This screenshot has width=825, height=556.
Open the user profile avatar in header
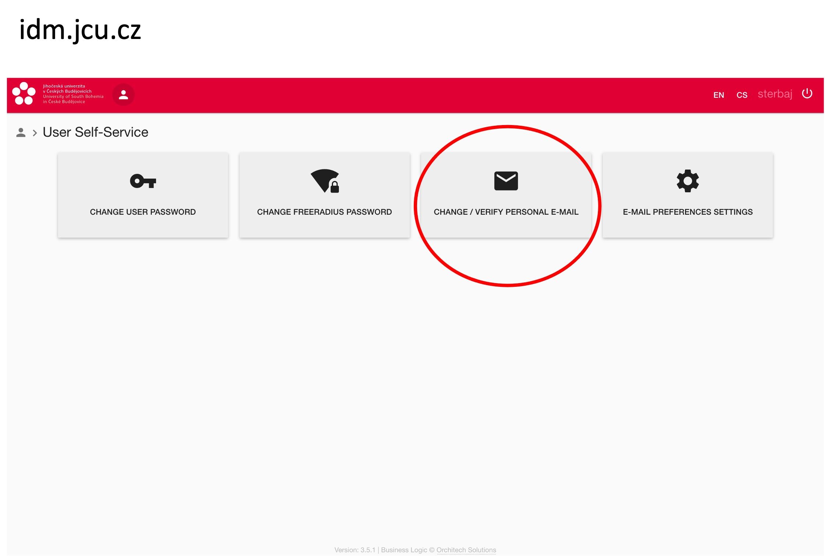(123, 95)
